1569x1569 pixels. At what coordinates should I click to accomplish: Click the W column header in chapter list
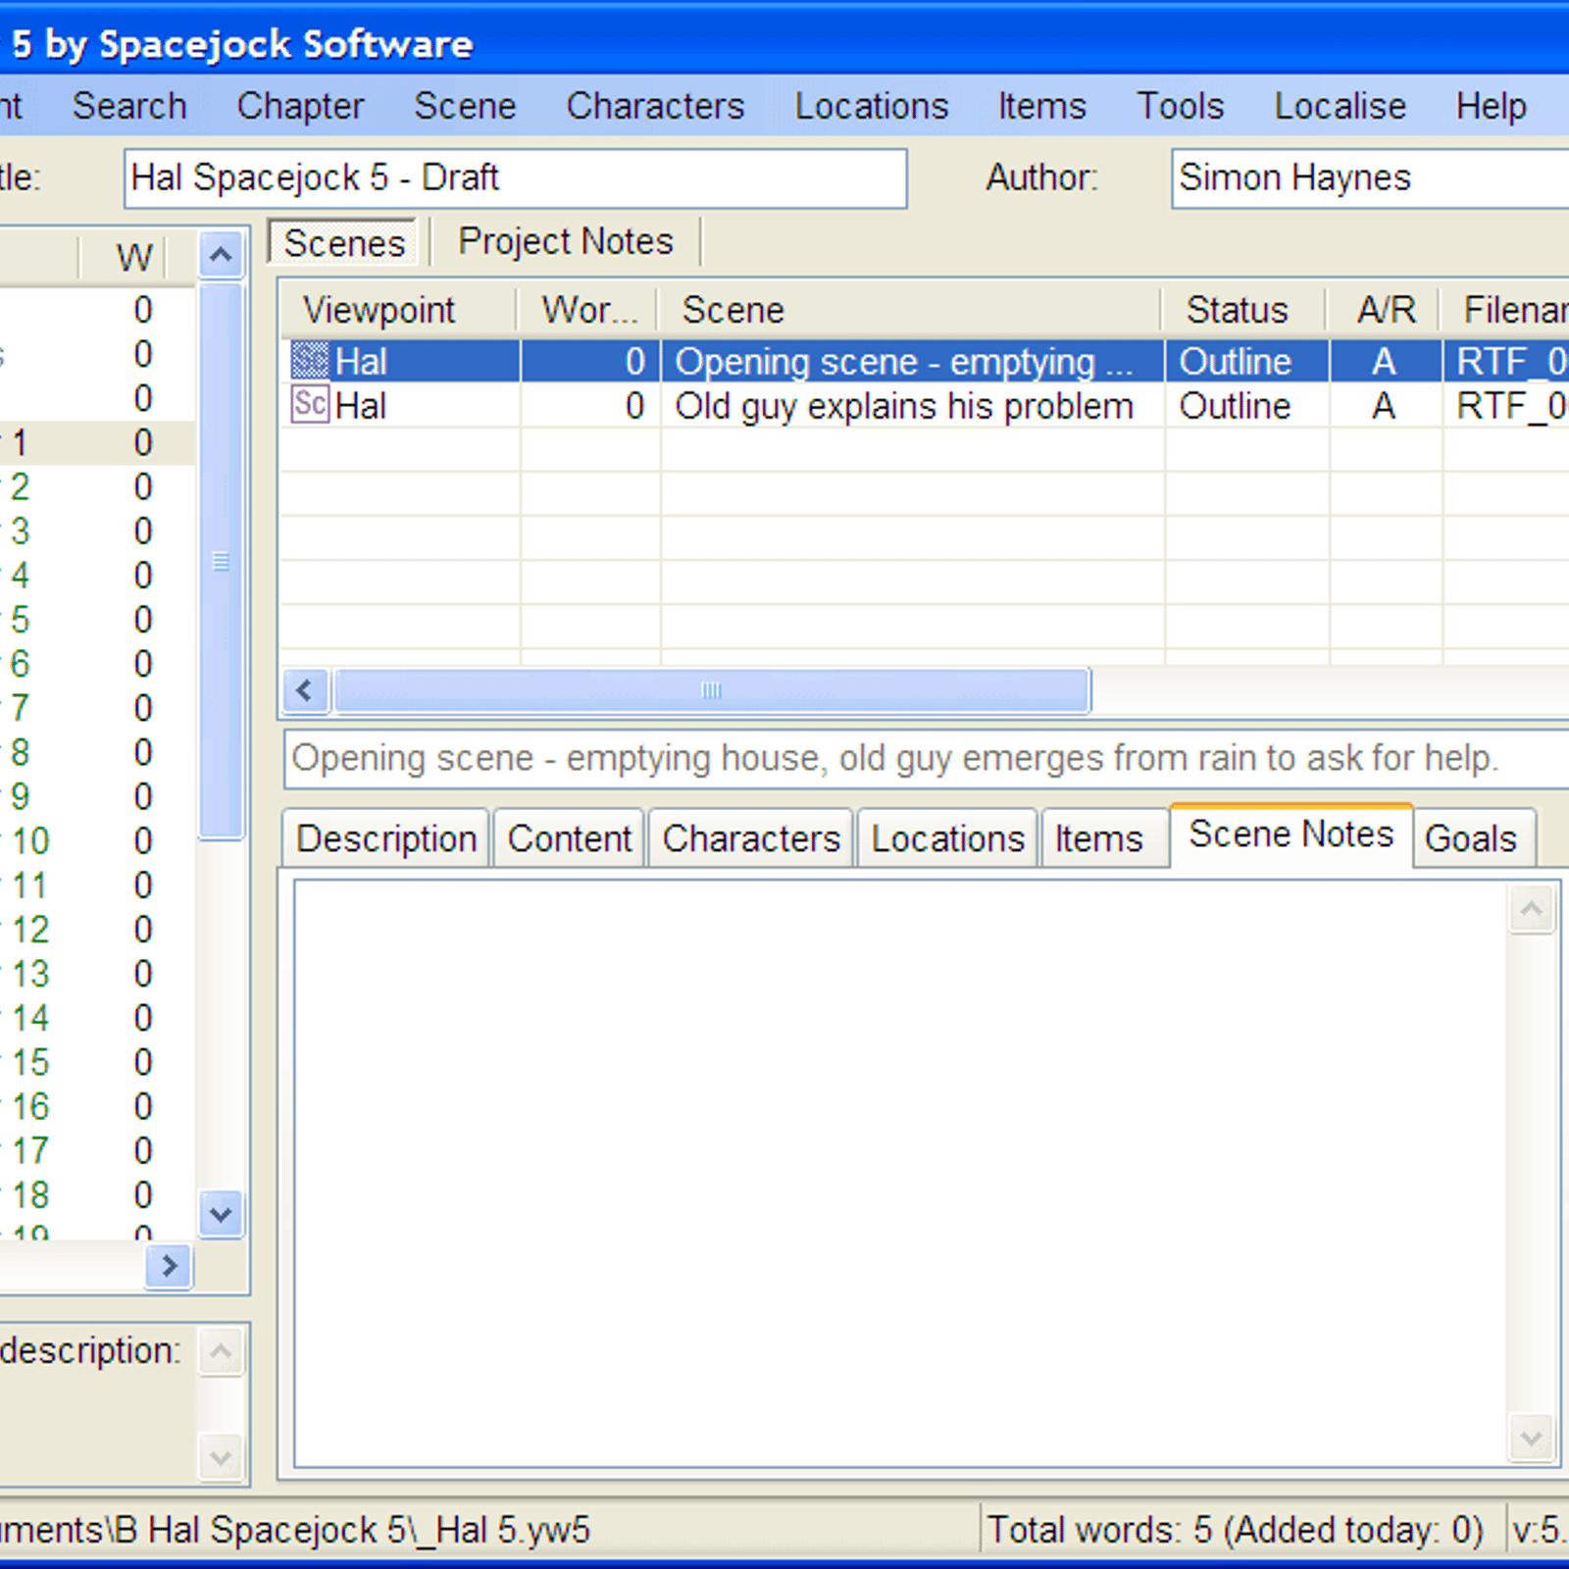pyautogui.click(x=124, y=257)
